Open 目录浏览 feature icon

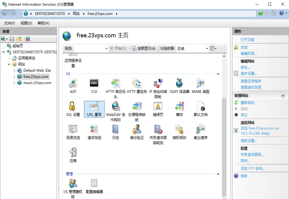73,132
